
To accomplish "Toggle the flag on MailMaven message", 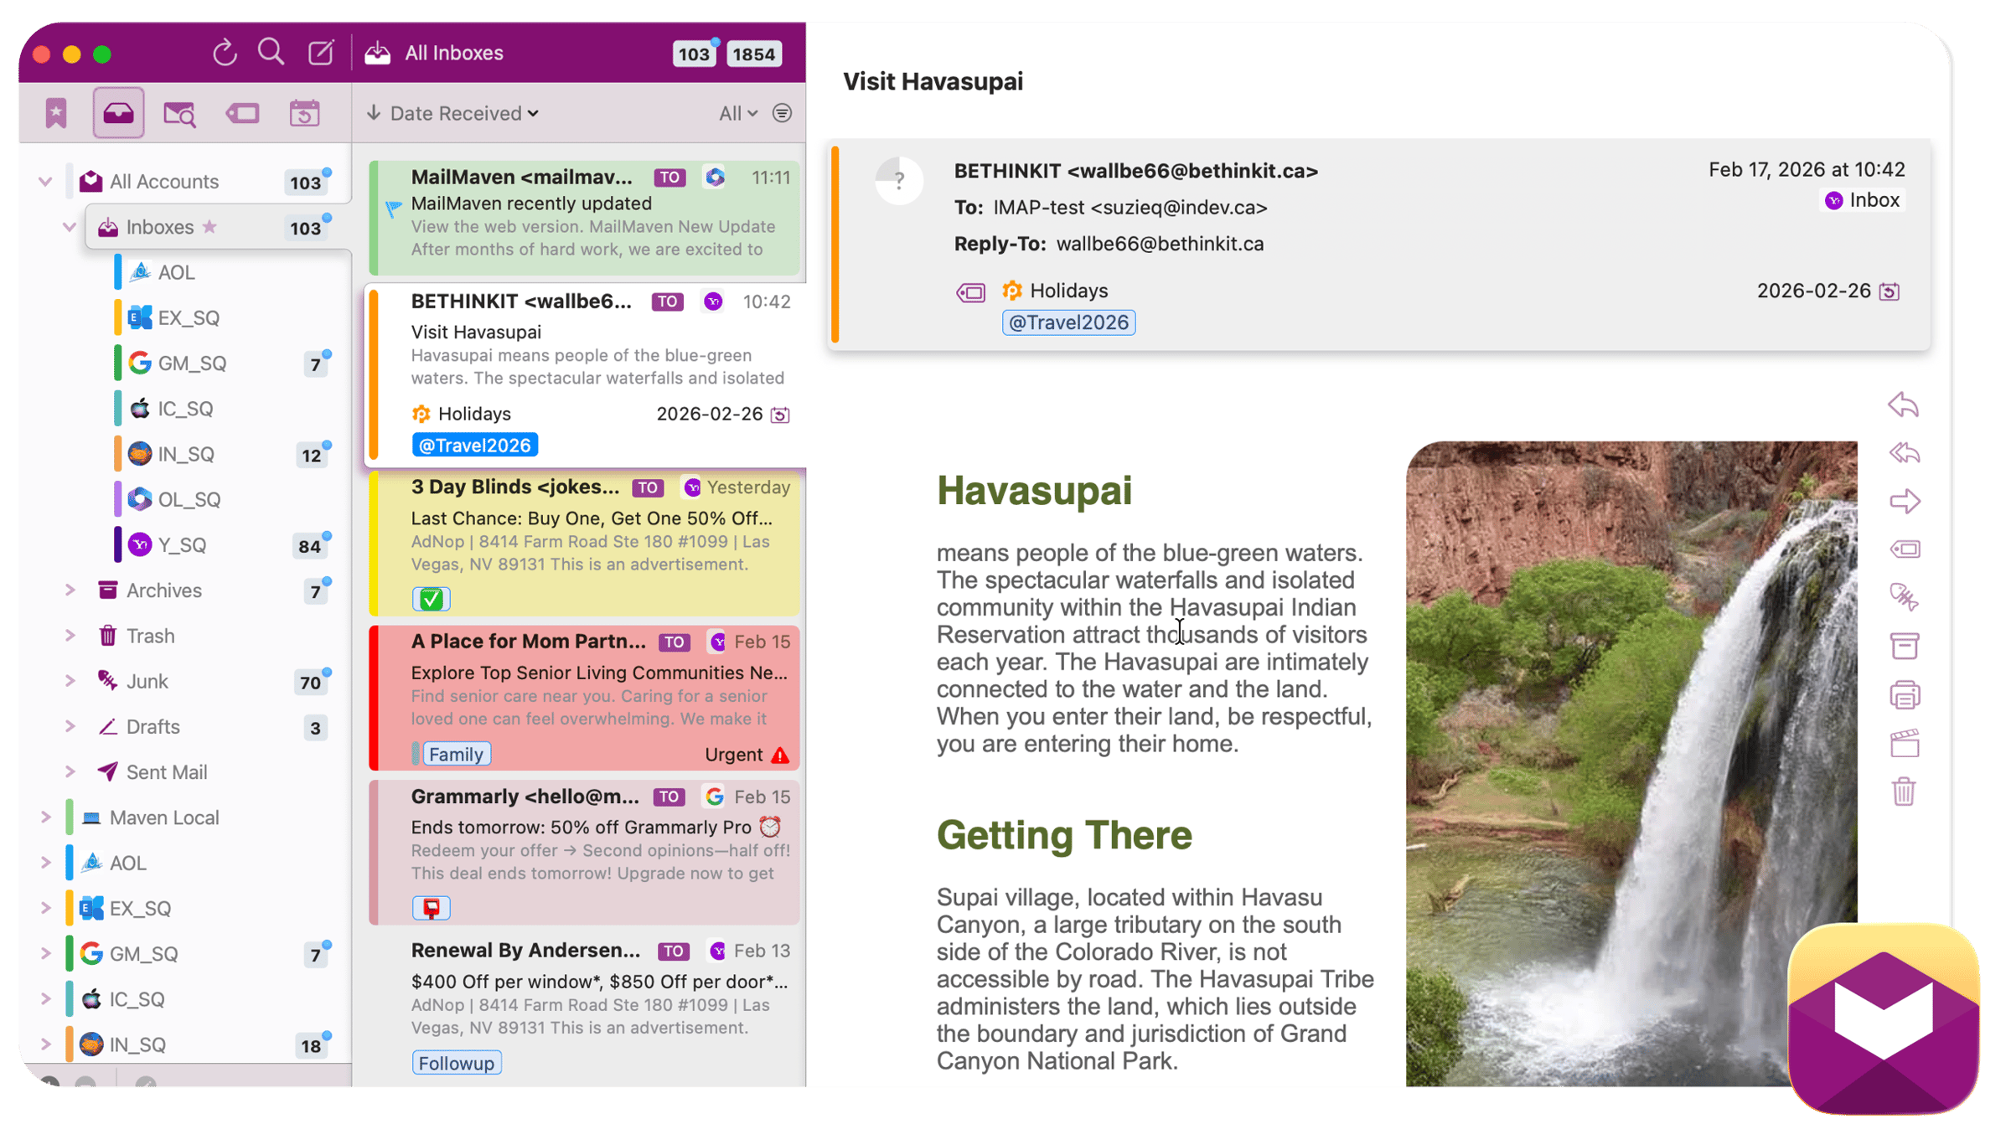I will 393,208.
